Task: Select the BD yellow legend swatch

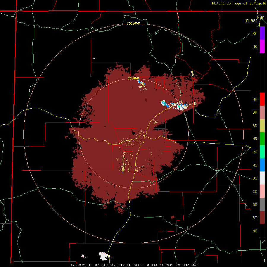Action: (262, 126)
